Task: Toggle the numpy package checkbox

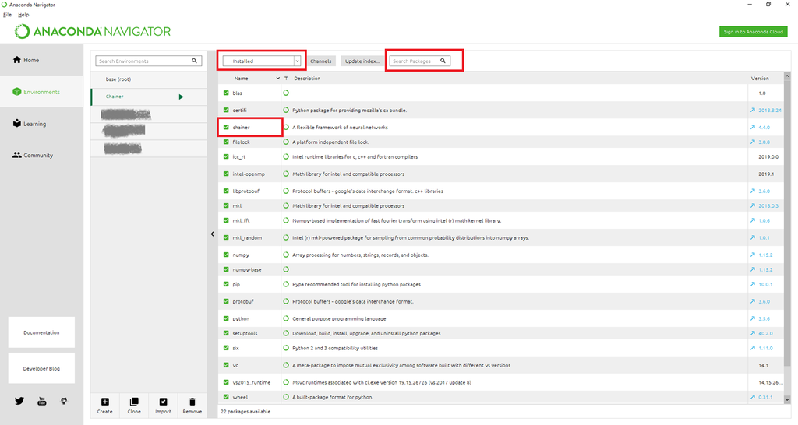Action: (x=226, y=255)
